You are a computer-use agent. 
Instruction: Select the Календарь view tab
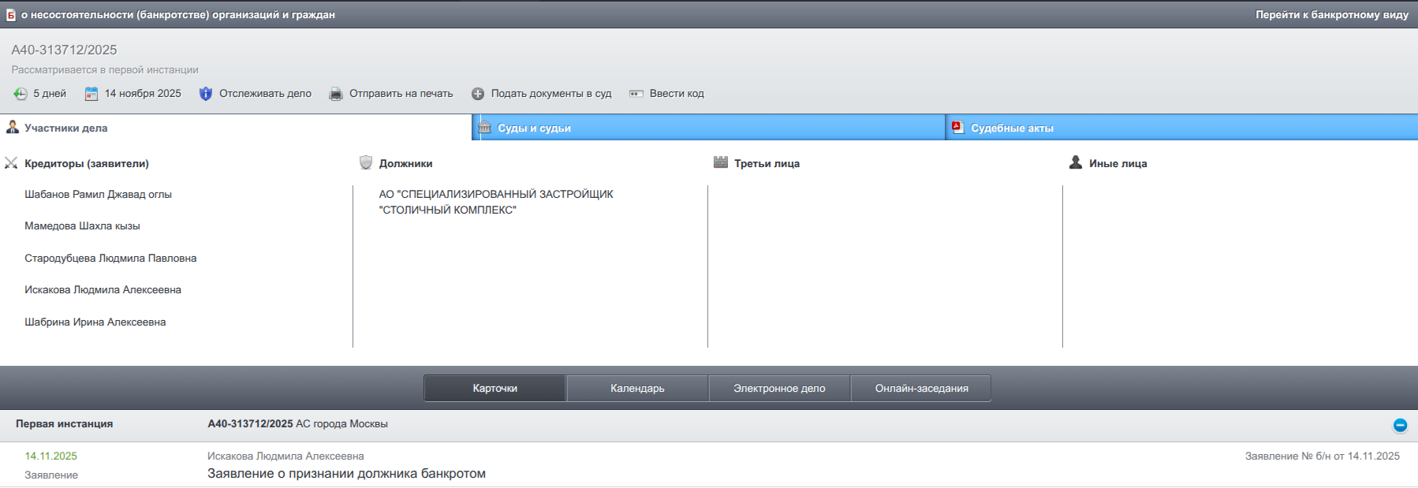(x=637, y=388)
